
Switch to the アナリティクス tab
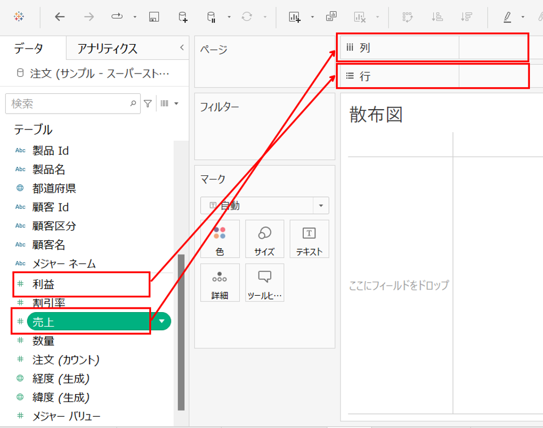point(107,49)
